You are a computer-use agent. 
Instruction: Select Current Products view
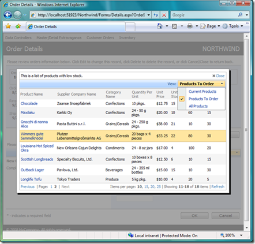pyautogui.click(x=202, y=92)
